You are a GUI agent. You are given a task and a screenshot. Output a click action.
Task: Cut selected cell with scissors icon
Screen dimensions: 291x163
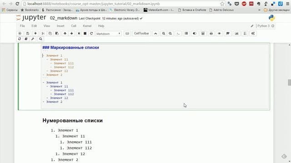coord(43,34)
